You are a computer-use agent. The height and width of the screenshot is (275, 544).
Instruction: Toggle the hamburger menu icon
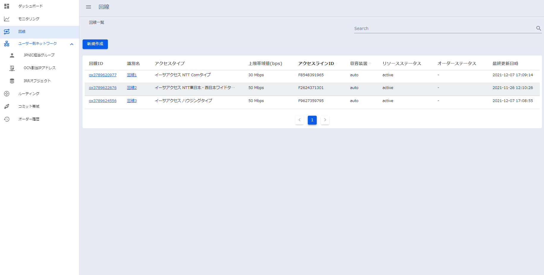click(89, 7)
